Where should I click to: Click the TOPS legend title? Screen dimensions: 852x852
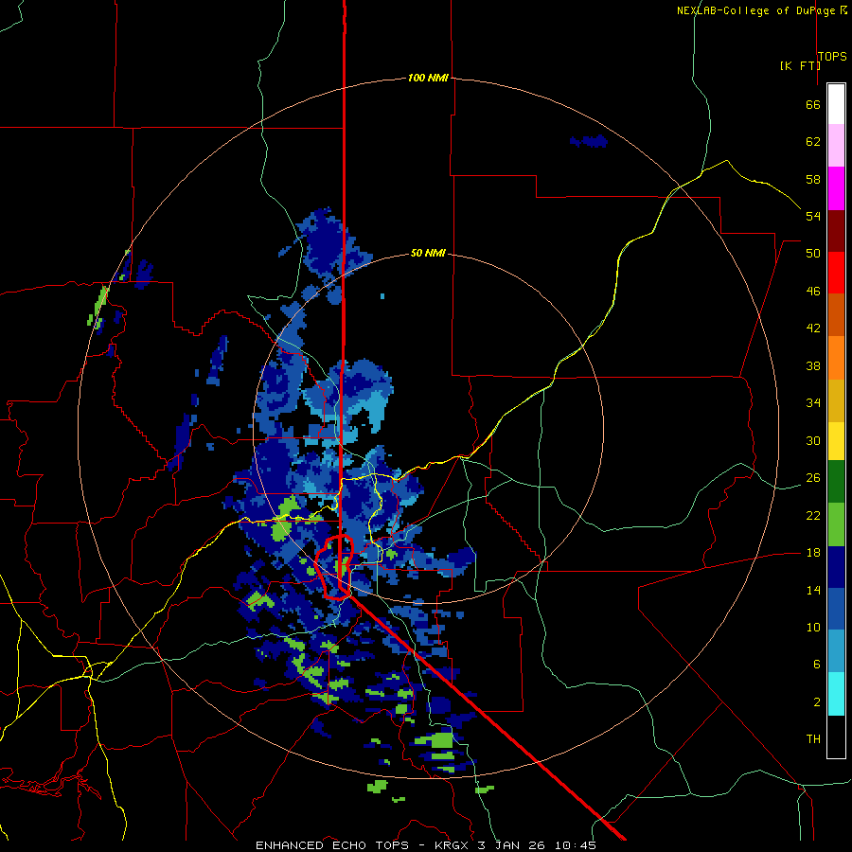click(x=832, y=56)
